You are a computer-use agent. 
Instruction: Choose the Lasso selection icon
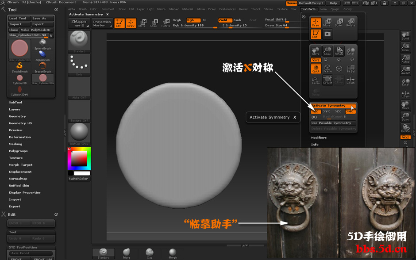coord(316,80)
